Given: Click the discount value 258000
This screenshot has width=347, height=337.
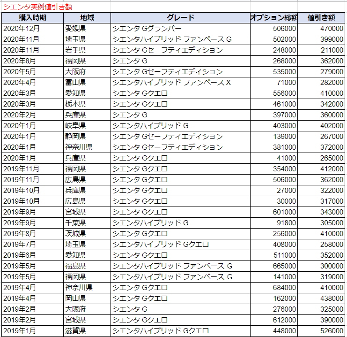Looking at the screenshot, I should [x=321, y=245].
